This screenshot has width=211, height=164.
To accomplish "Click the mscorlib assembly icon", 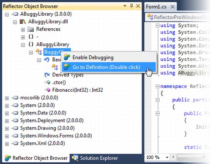I will coord(15,98).
